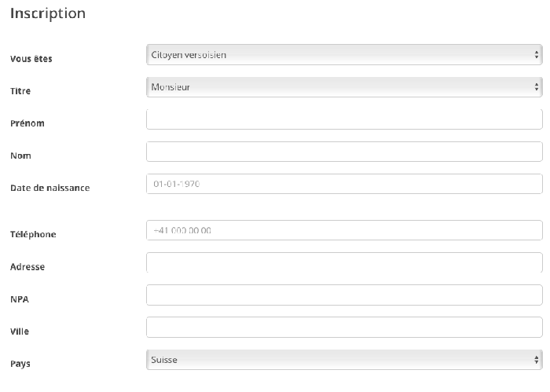Click the 'Pays' label text

pos(20,364)
